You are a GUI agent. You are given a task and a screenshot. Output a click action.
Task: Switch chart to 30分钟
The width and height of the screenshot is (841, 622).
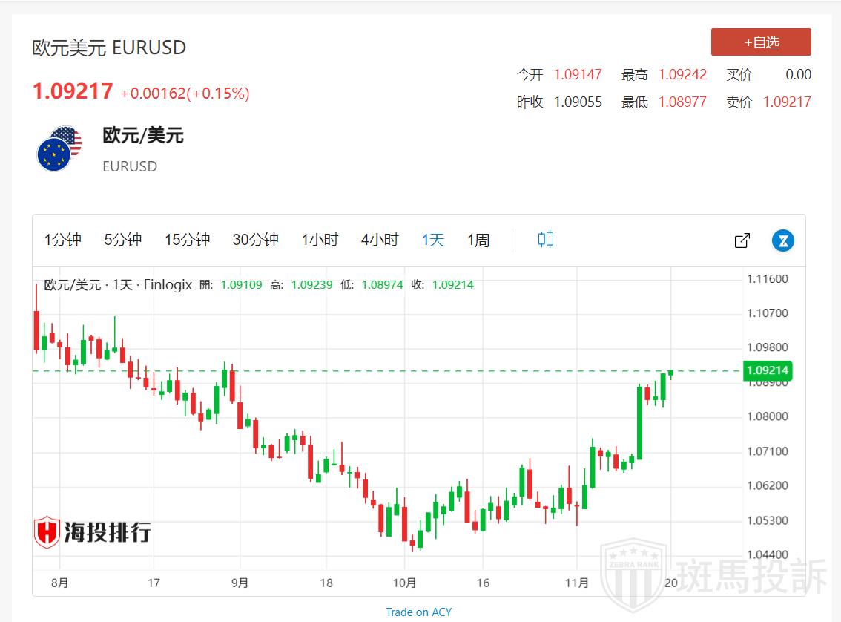coord(255,240)
